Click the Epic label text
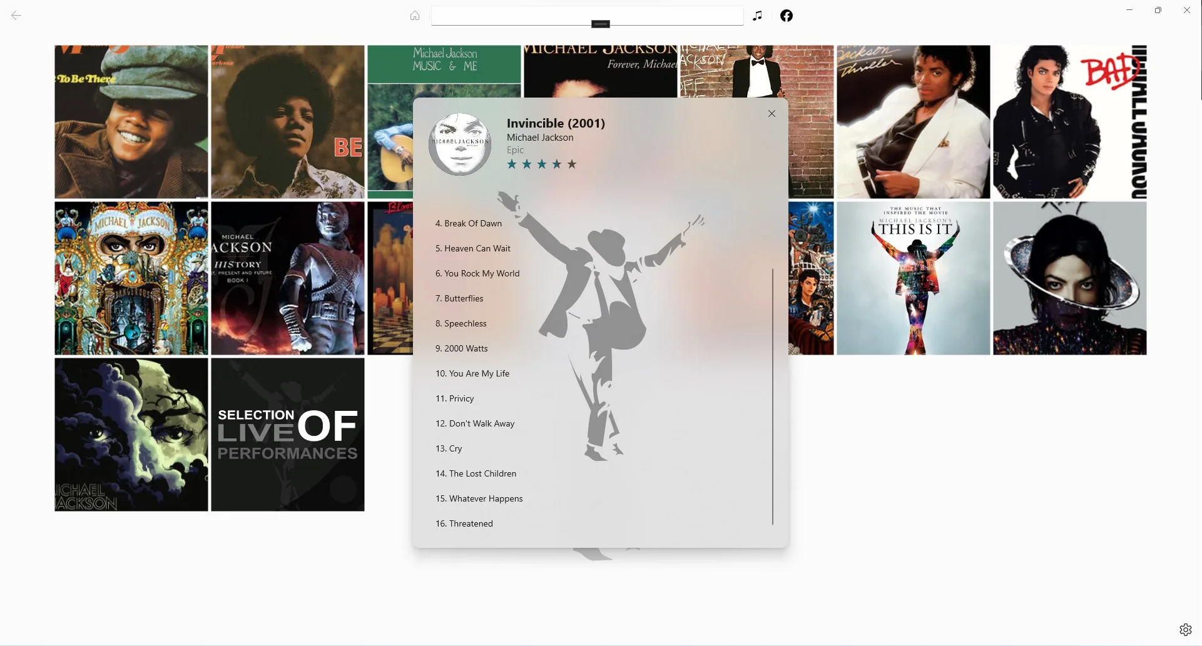 [515, 150]
